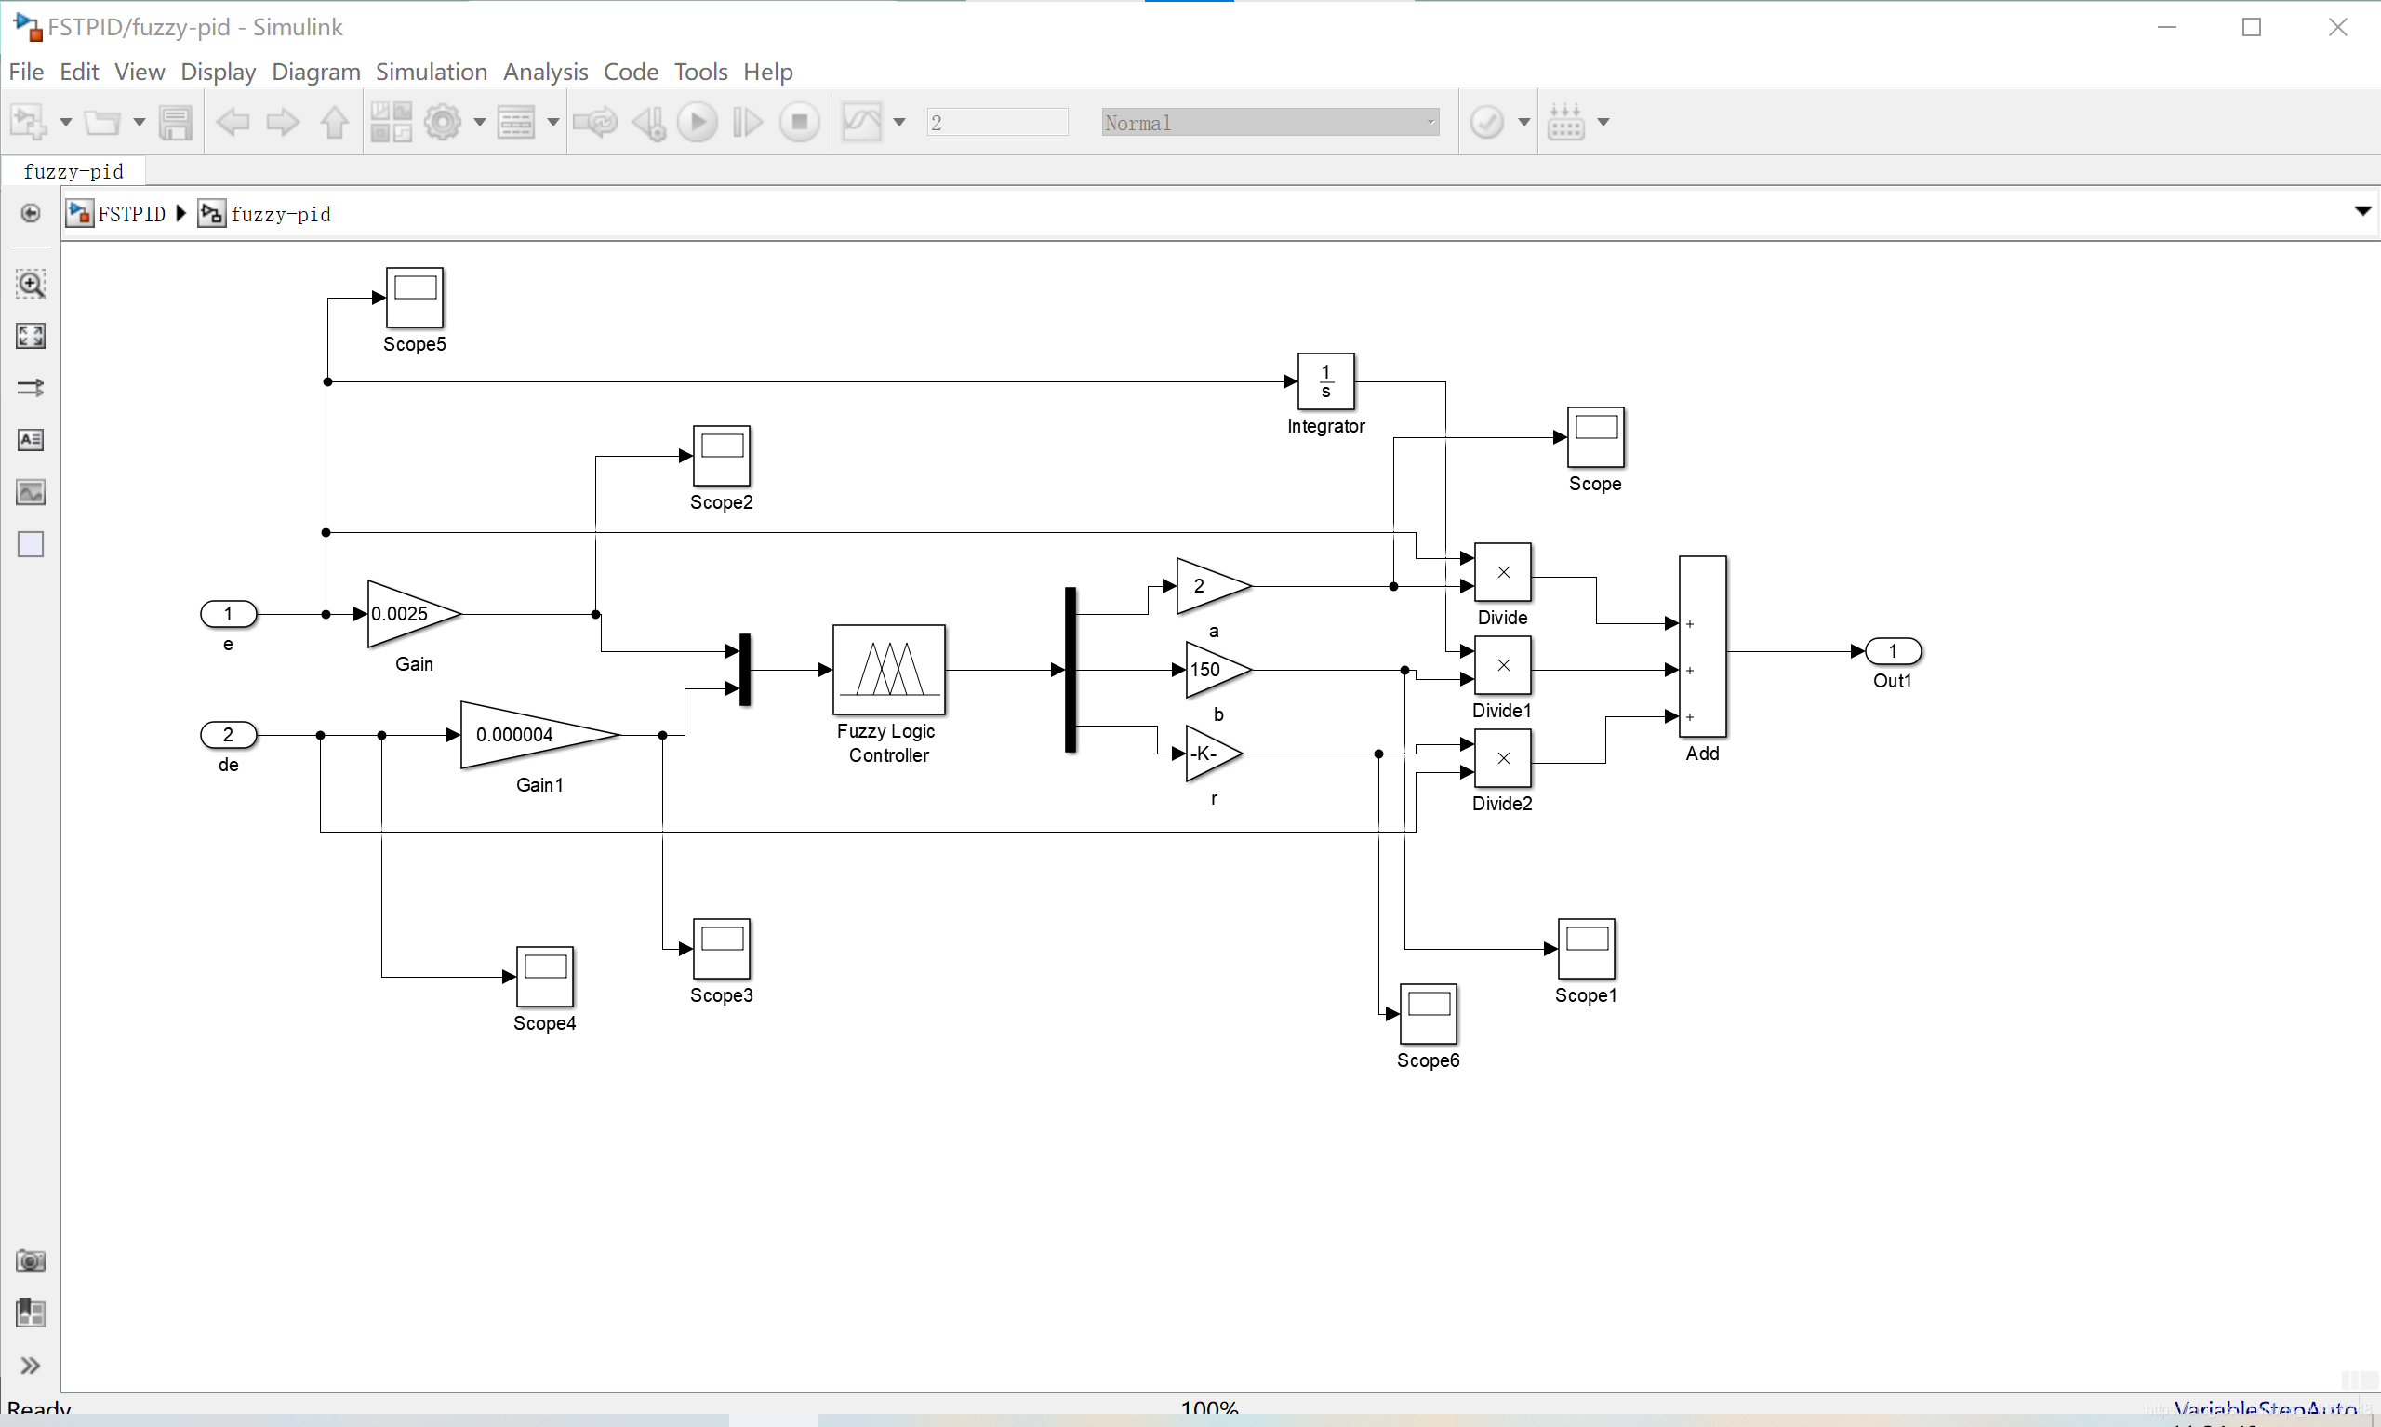Select the Scope5 block
The image size is (2381, 1427).
pyautogui.click(x=414, y=297)
